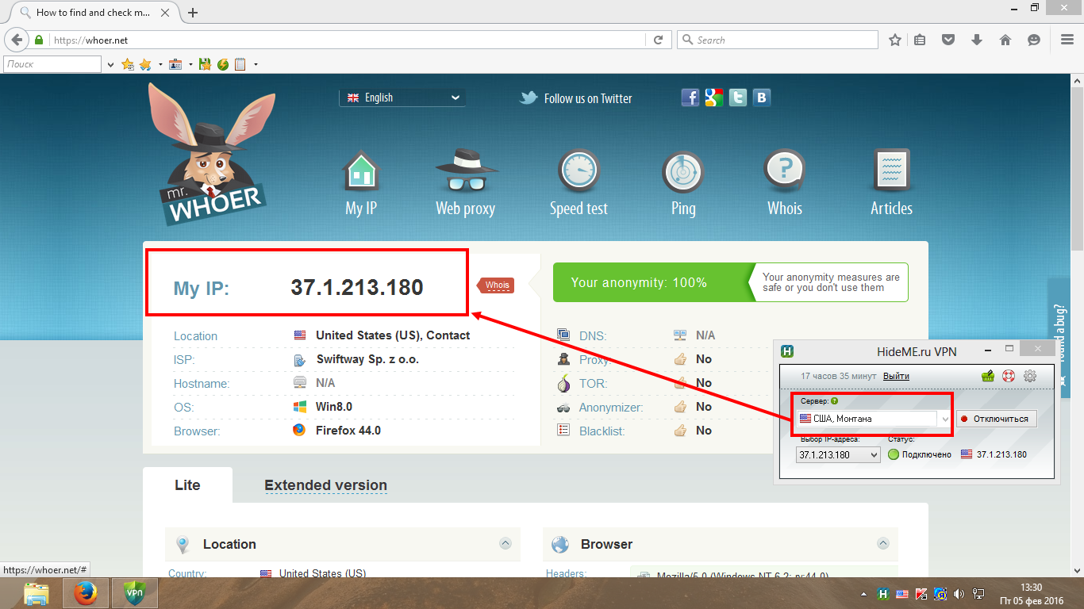Image resolution: width=1084 pixels, height=609 pixels.
Task: Open the Hello chat smiley icon
Action: pyautogui.click(x=1033, y=40)
